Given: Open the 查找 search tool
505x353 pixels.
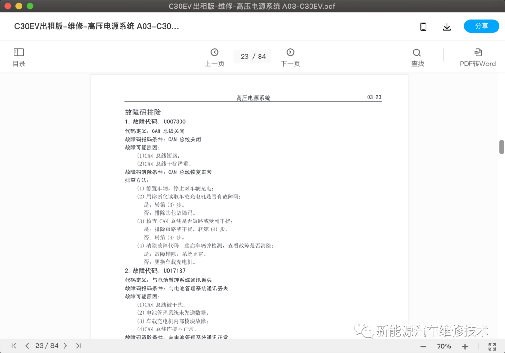Looking at the screenshot, I should 417,57.
